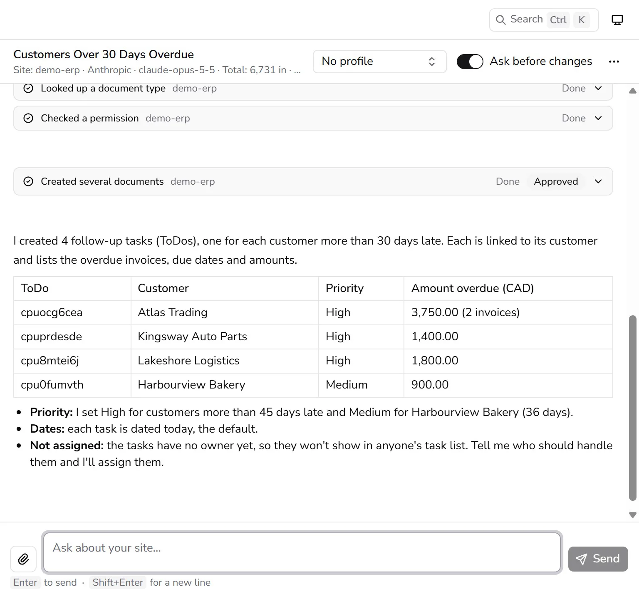Click the Send button
The width and height of the screenshot is (639, 599).
598,559
